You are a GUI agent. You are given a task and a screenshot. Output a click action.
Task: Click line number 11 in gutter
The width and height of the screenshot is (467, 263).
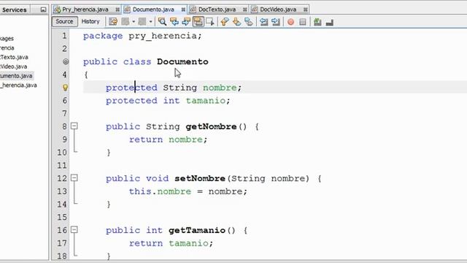[62, 165]
